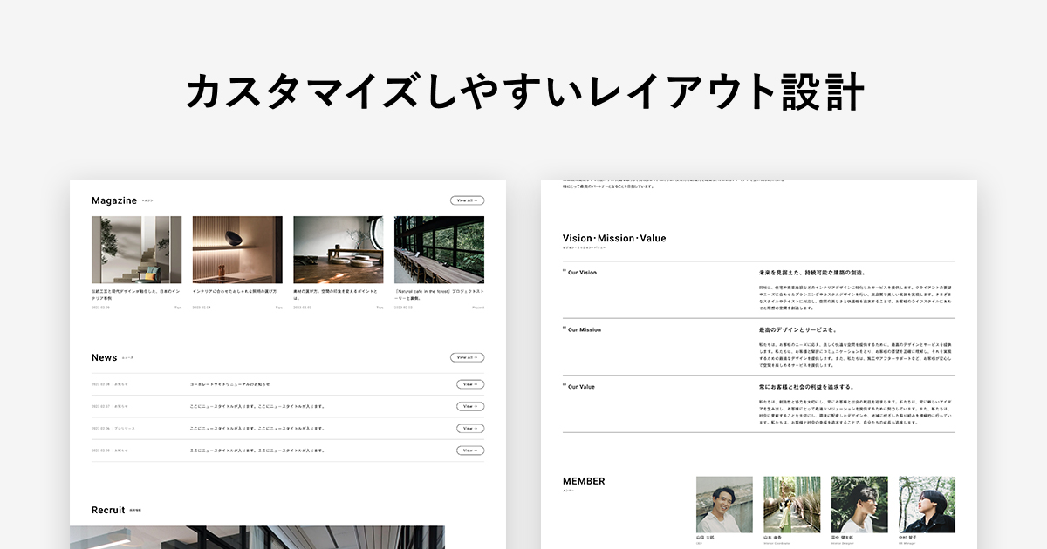Open the 'Natural cafe in the forest' article title
This screenshot has width=1047, height=549.
(439, 294)
